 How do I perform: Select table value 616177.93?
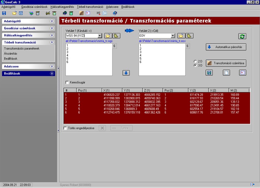[197, 98]
